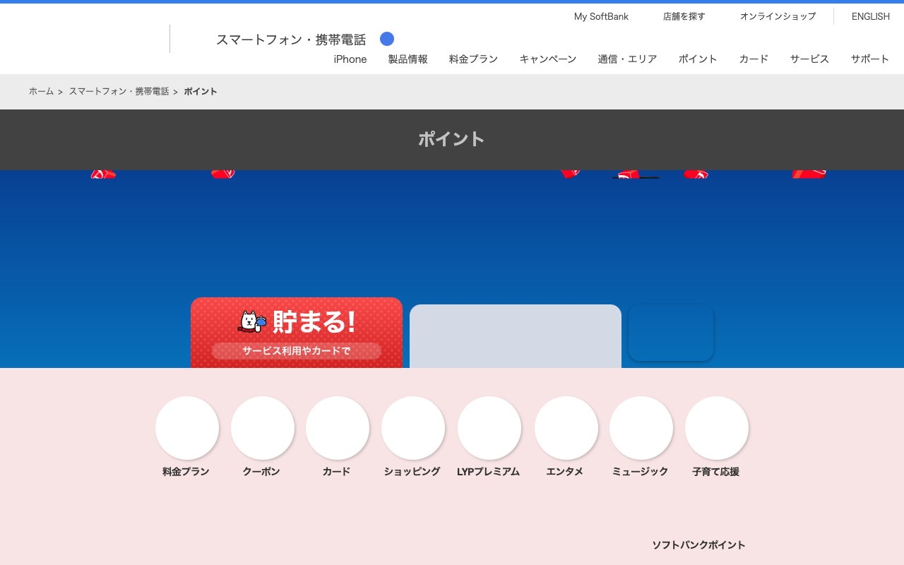Image resolution: width=904 pixels, height=565 pixels.
Task: Click blue circle icon beside スマートフォン・携帯電話
Action: click(x=387, y=39)
